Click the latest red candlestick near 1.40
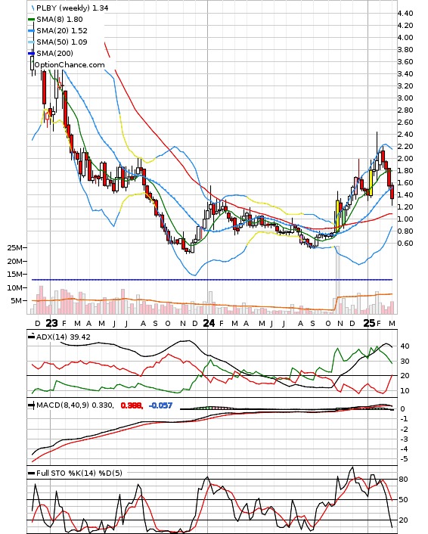The width and height of the screenshot is (428, 534). 392,192
